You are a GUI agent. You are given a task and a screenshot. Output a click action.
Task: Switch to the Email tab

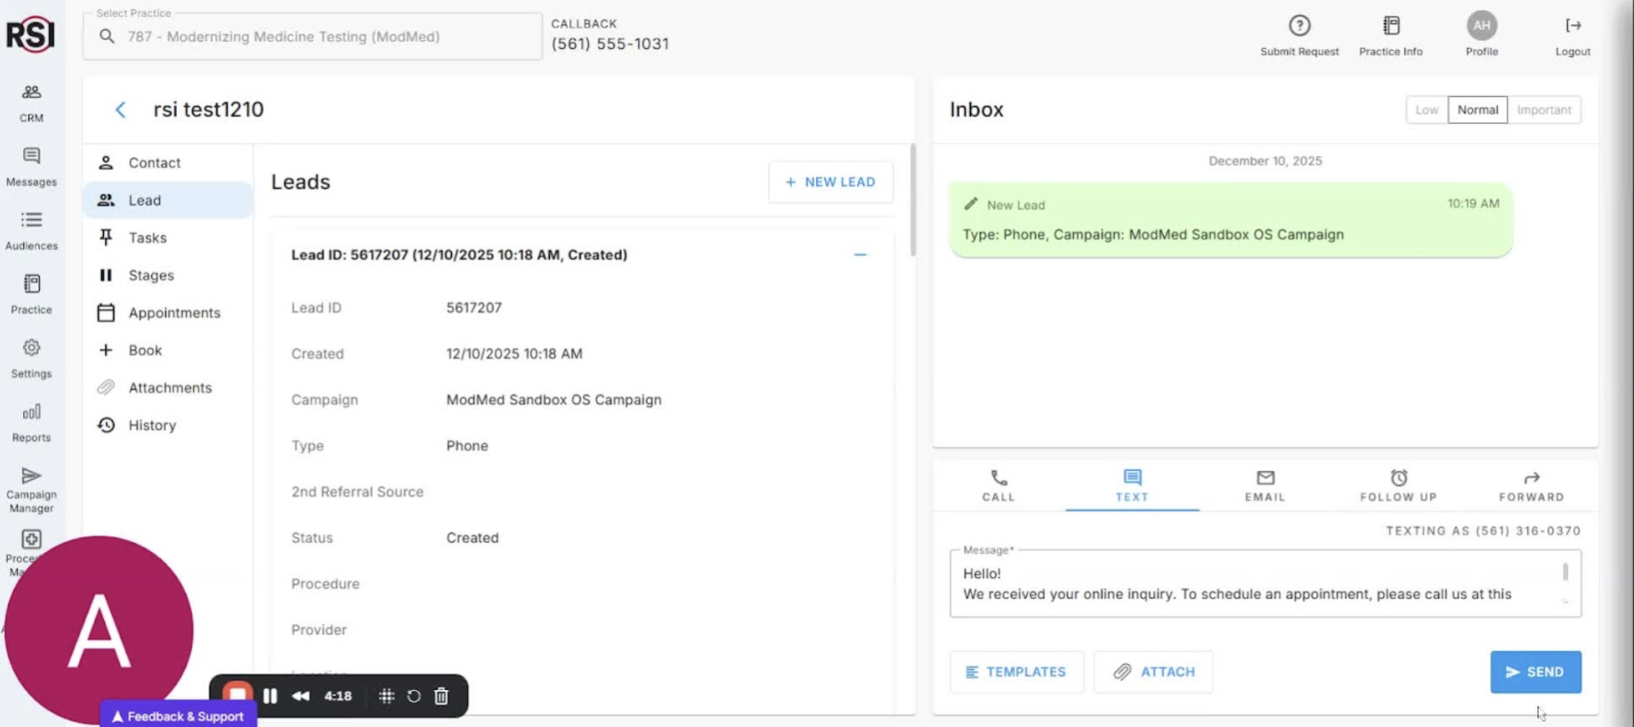pyautogui.click(x=1265, y=485)
